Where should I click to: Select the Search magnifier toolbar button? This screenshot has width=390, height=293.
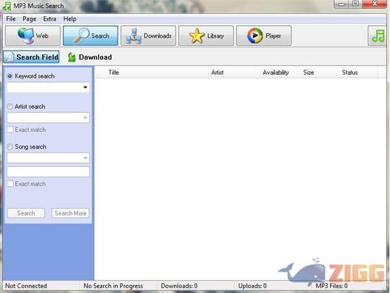(90, 36)
